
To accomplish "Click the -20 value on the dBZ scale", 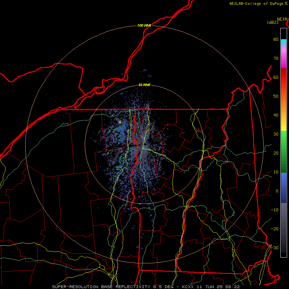I will pos(275,229).
